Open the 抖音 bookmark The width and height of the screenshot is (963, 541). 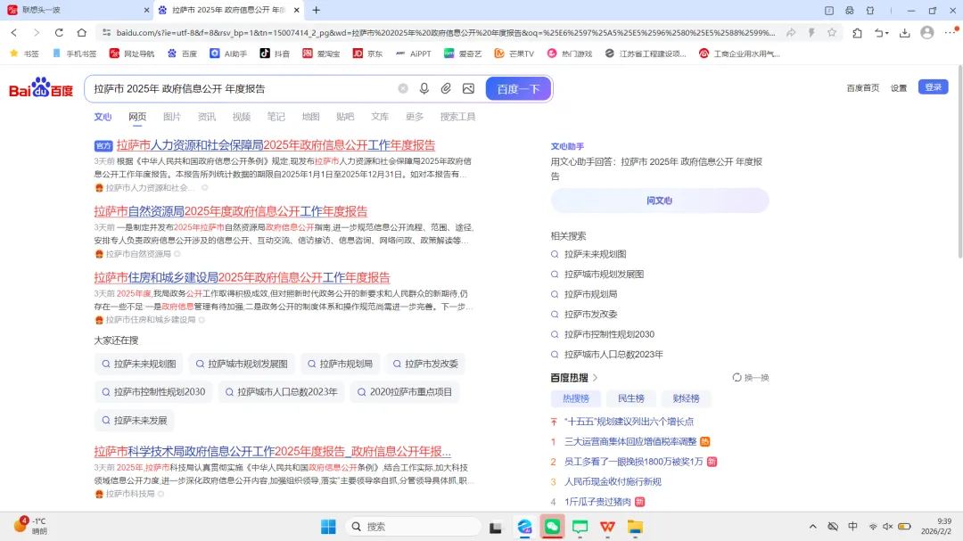coord(275,53)
